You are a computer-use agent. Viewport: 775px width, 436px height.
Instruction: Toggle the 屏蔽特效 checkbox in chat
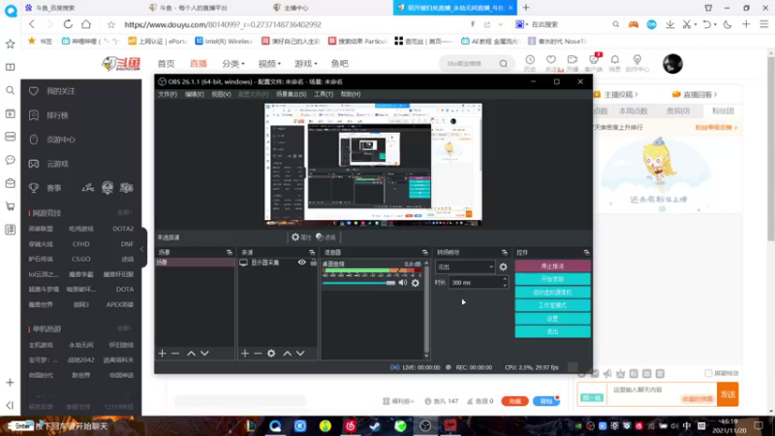coord(708,373)
